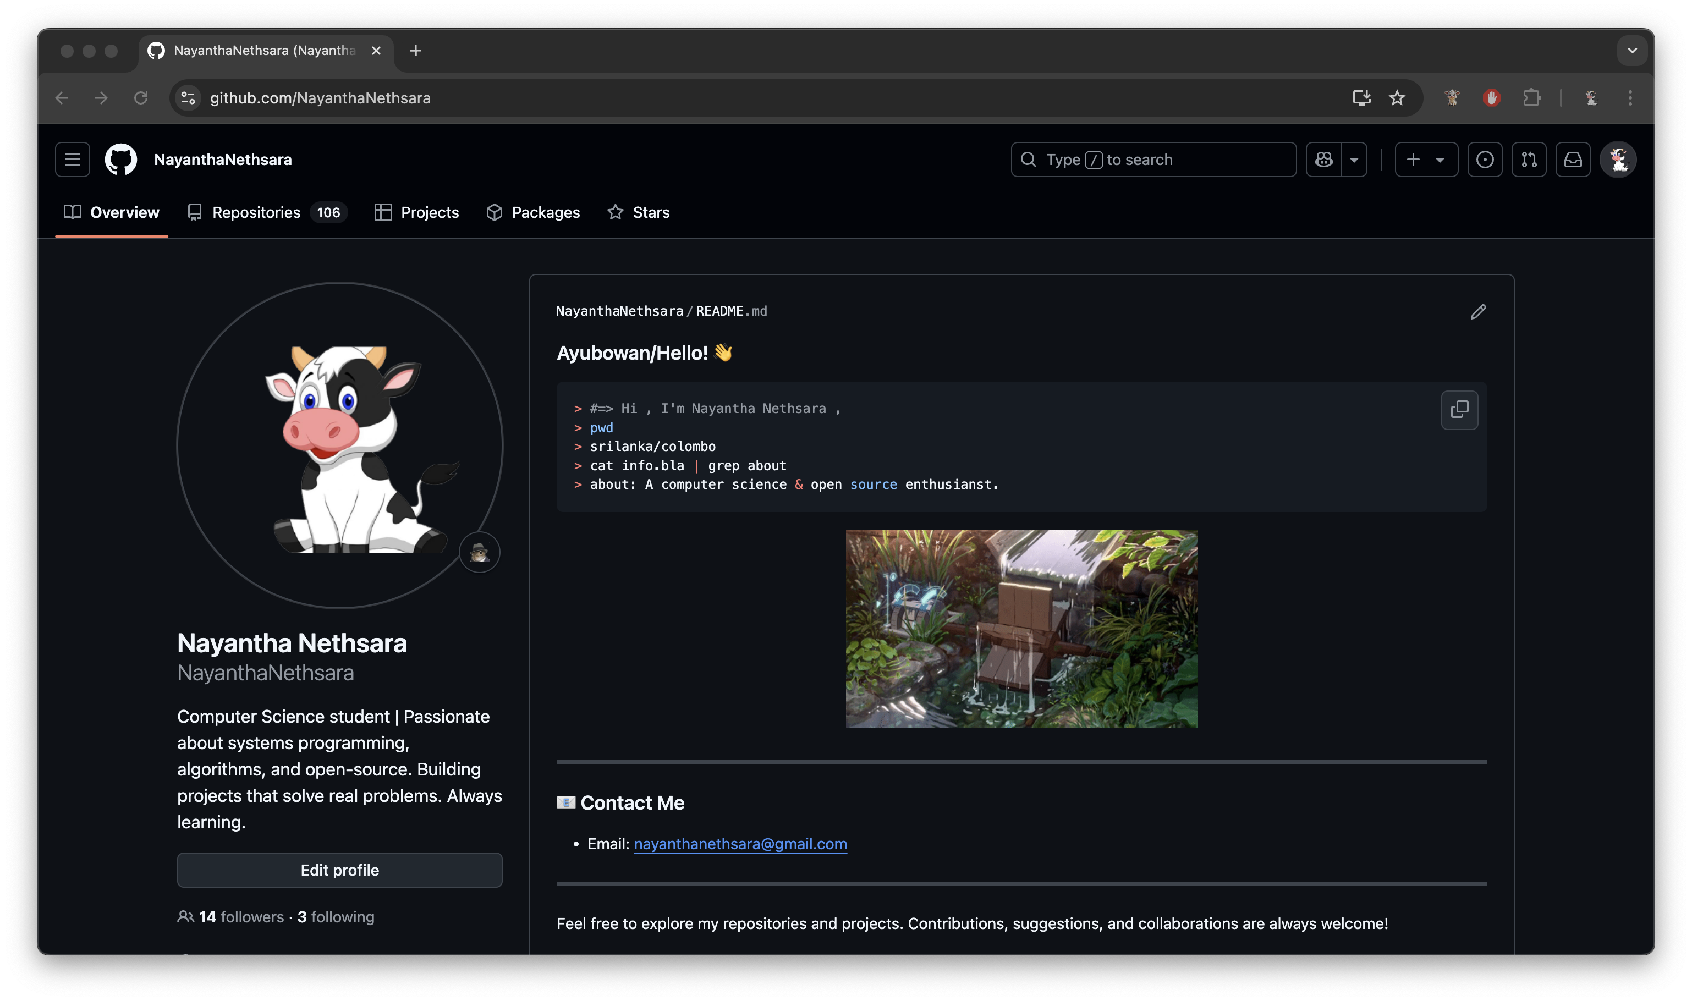Click the Edit profile button
The height and width of the screenshot is (1001, 1692).
[339, 870]
